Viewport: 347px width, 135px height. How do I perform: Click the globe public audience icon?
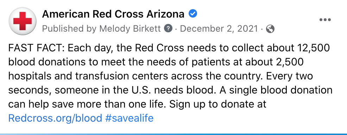(x=270, y=29)
